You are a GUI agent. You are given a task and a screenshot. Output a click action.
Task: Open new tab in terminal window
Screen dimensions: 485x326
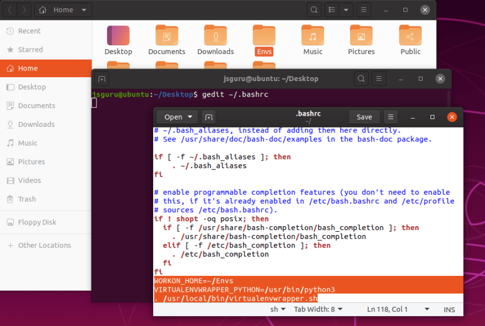[x=102, y=79]
